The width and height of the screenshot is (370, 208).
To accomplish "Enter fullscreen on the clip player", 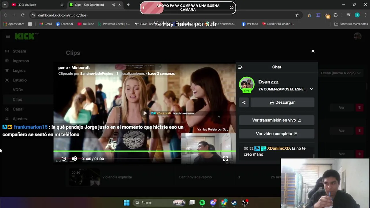I will (225, 159).
